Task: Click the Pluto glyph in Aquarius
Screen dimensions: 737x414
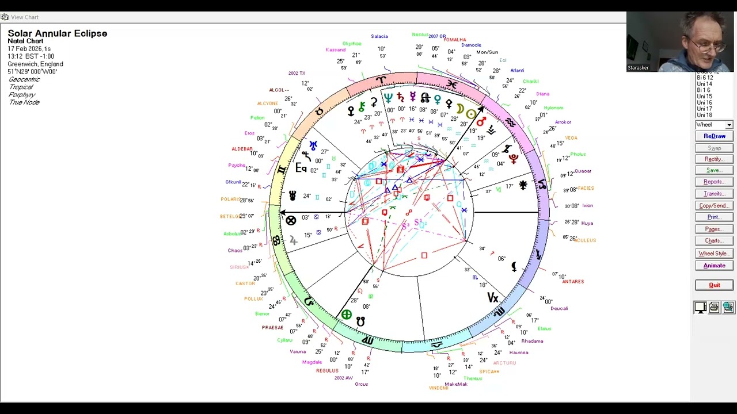Action: click(x=513, y=158)
